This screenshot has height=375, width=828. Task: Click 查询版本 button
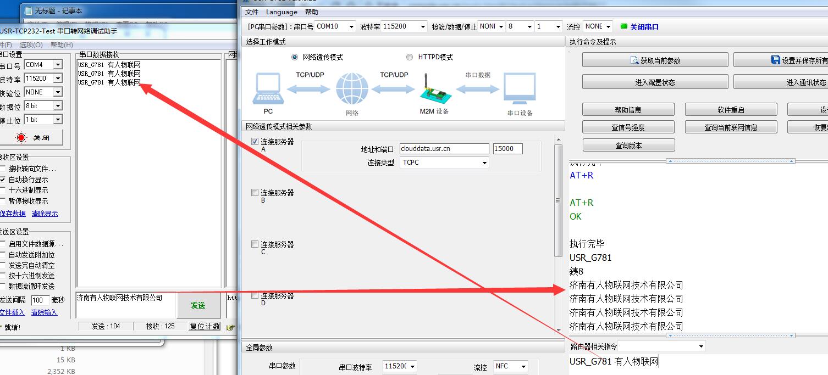click(x=628, y=145)
